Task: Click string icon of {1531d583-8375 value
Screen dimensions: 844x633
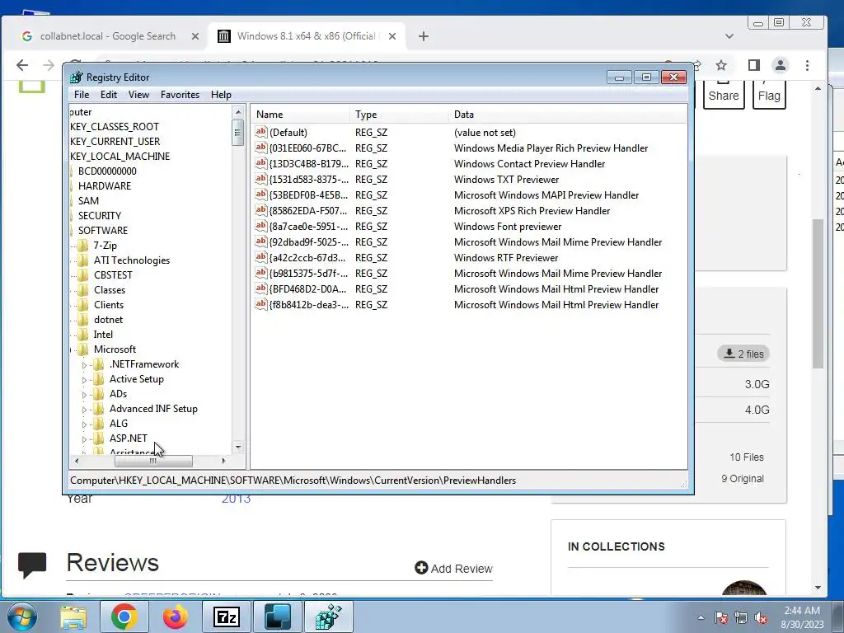Action: click(261, 179)
